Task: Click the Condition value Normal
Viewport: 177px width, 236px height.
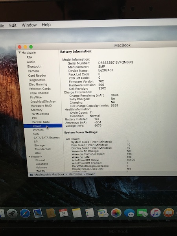Action: point(95,116)
